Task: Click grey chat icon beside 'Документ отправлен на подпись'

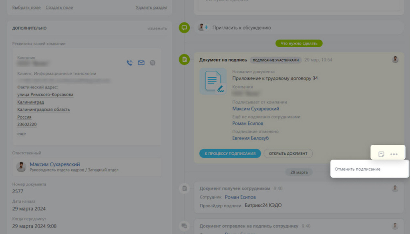Action: pos(184,226)
